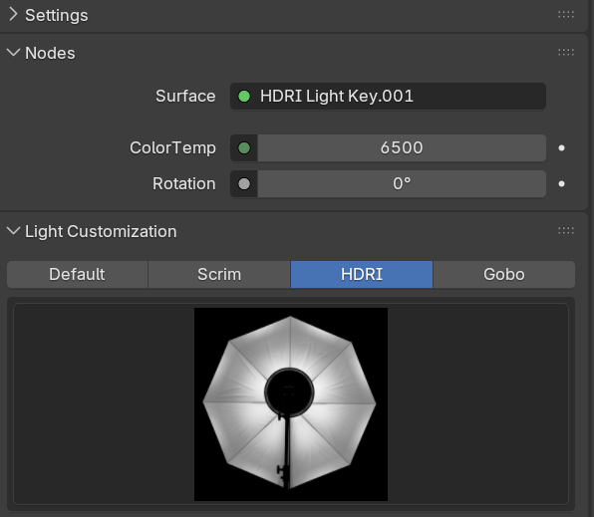Click the Light Customization panel title
The image size is (594, 517).
tap(101, 231)
